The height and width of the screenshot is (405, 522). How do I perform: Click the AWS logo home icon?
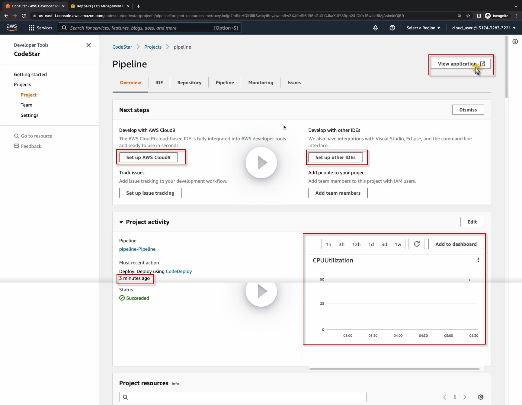(x=12, y=28)
